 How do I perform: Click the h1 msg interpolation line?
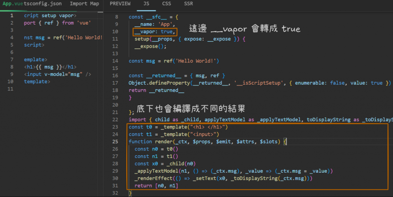coord(50,67)
